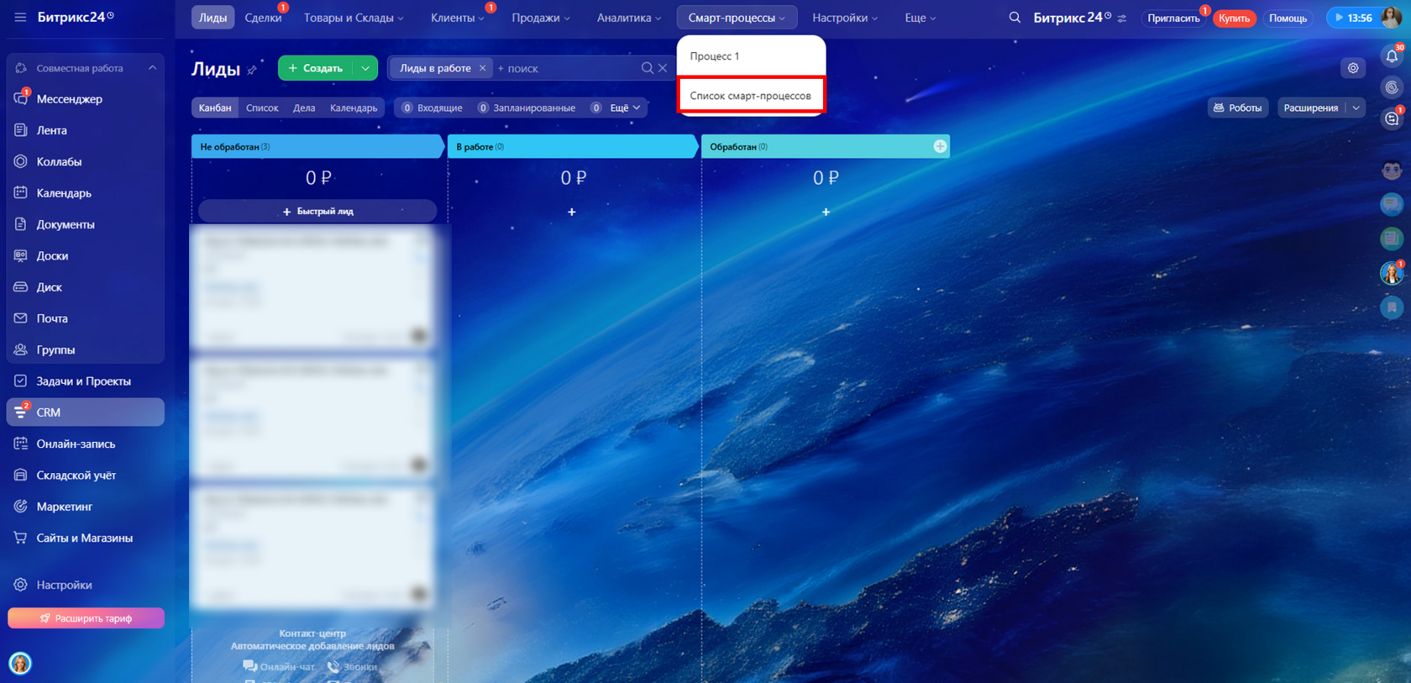Remove the Лиды в работе filter

[483, 68]
